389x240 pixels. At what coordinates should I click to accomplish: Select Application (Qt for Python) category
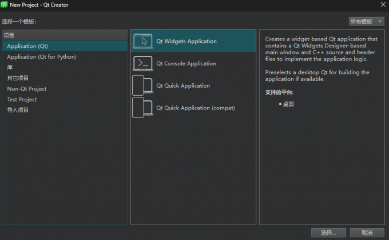click(42, 57)
